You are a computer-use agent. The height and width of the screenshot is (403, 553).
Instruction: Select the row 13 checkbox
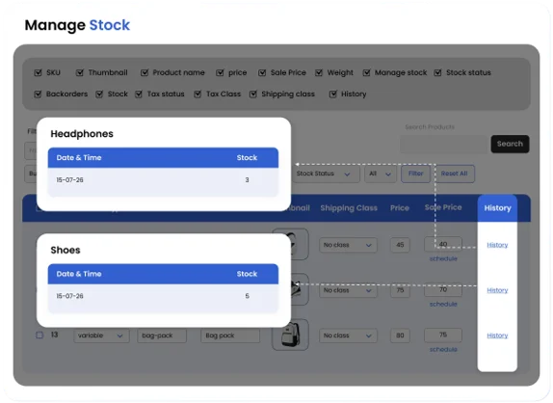coord(39,335)
